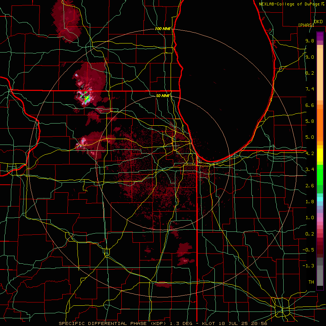The height and width of the screenshot is (326, 326).
Task: Select the -0.5 scale value
Action: (x=308, y=250)
